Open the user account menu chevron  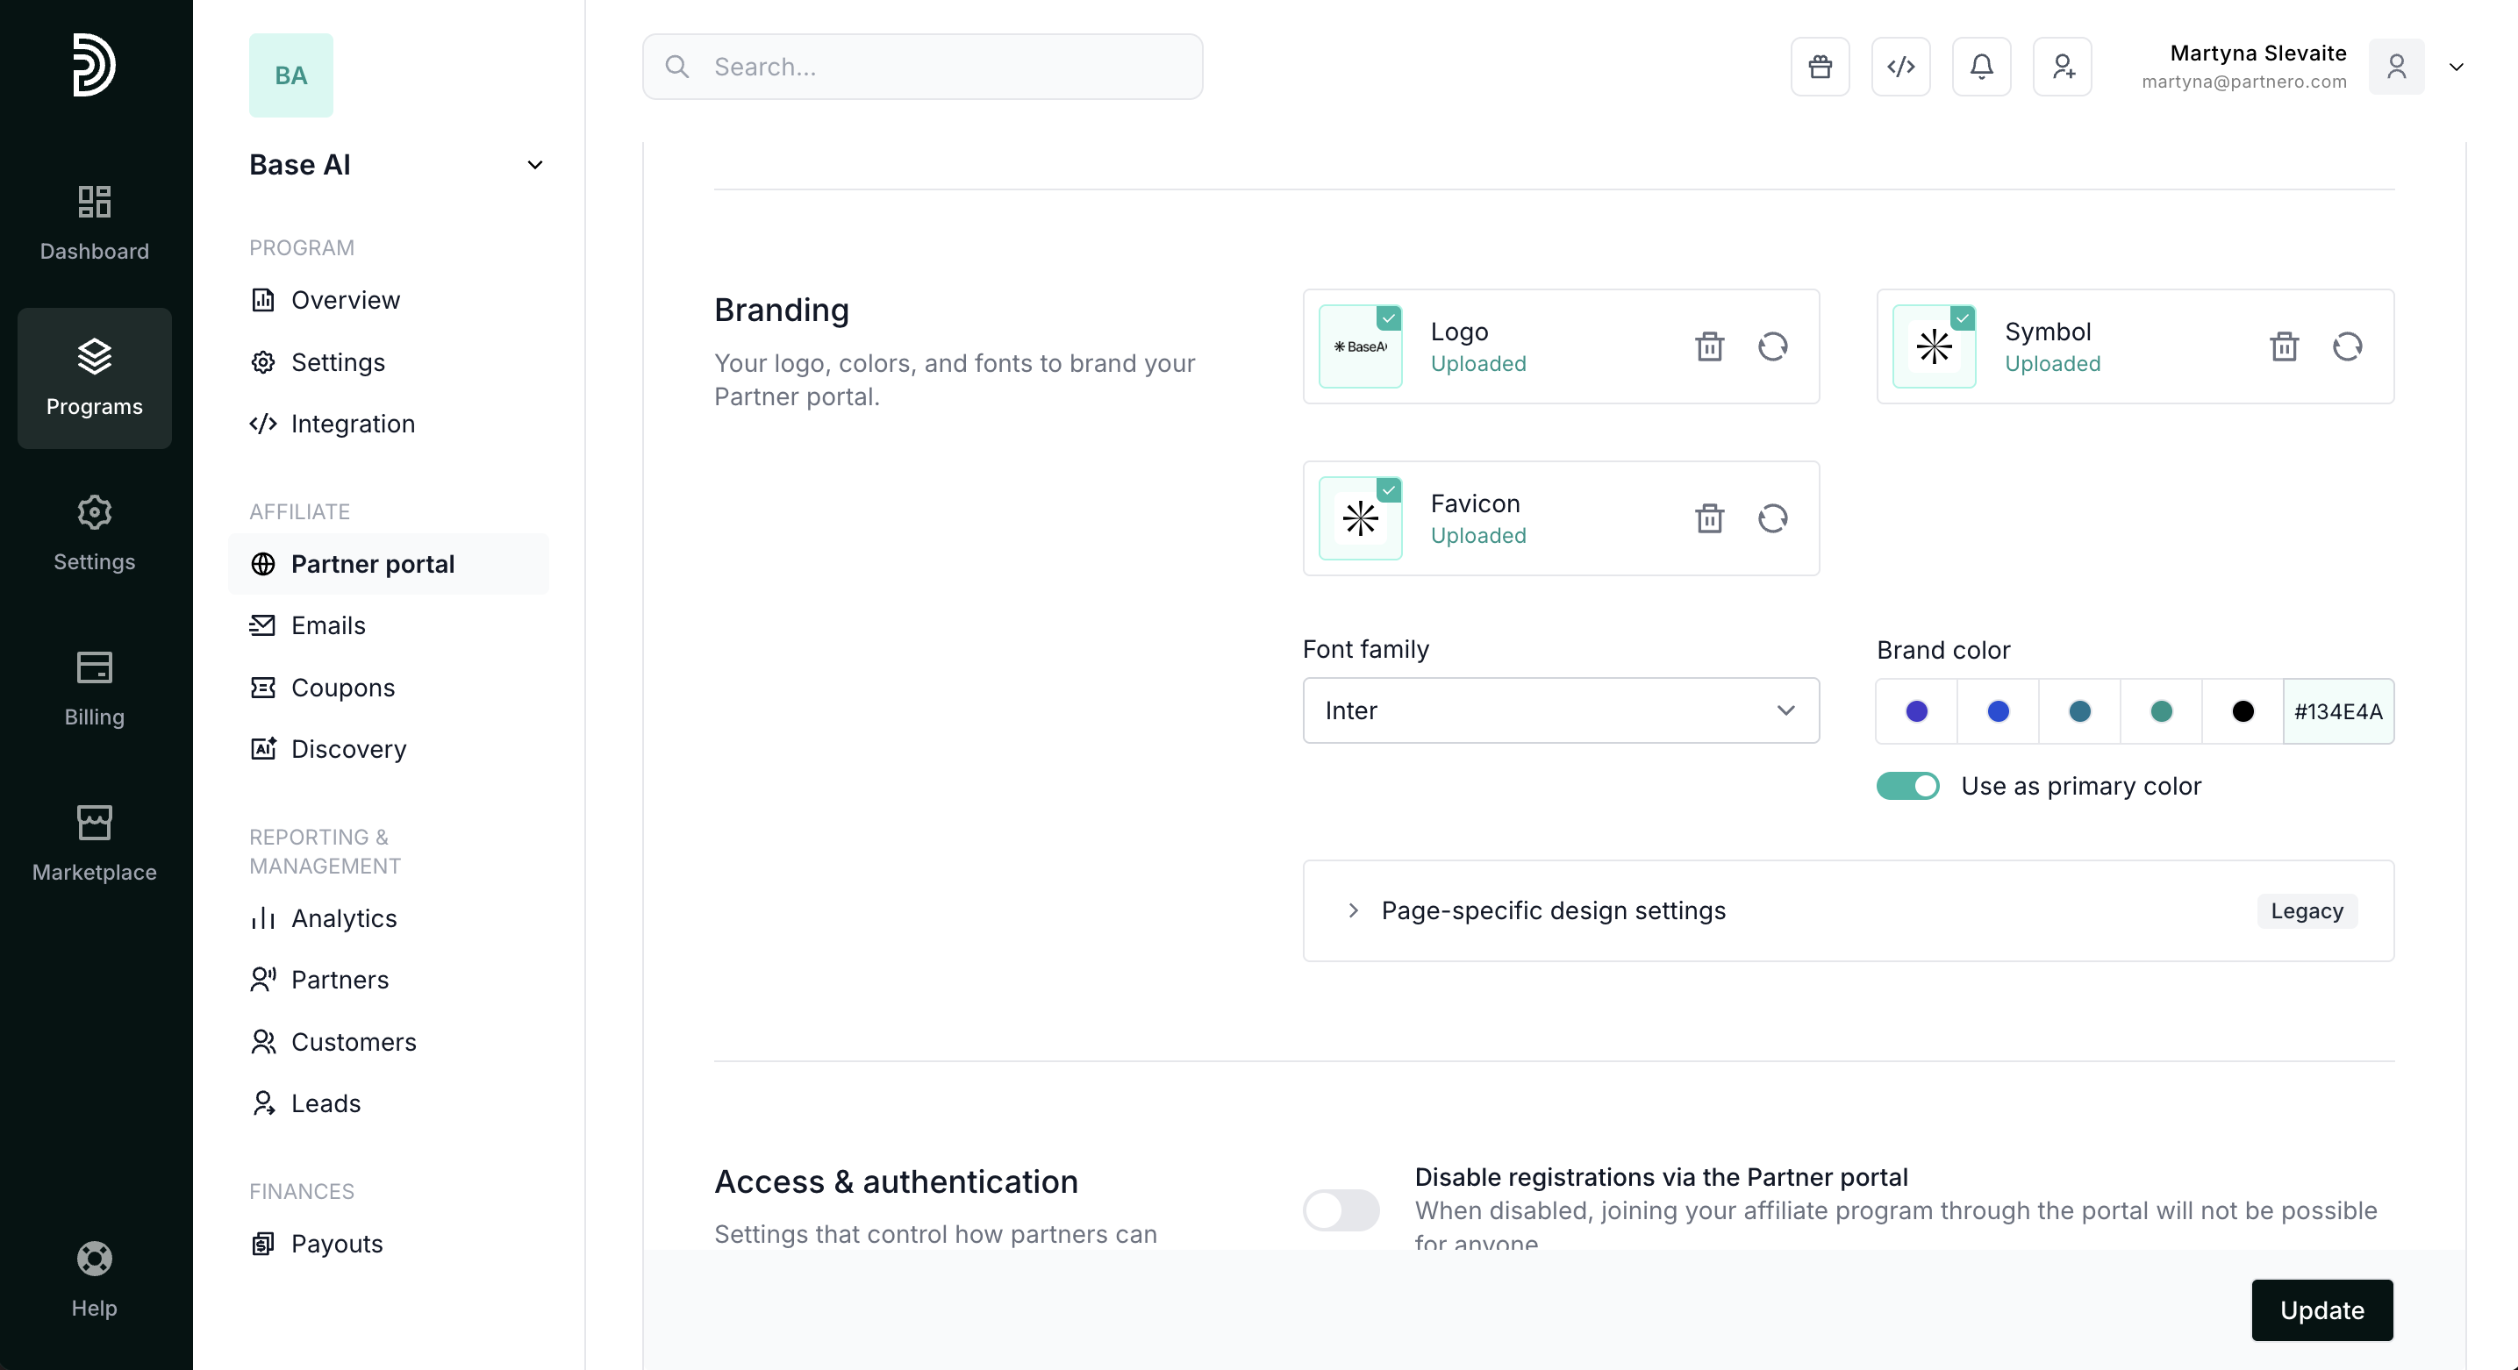2456,67
